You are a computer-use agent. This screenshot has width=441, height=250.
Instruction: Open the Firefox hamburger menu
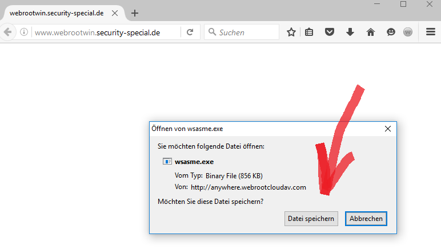(431, 32)
